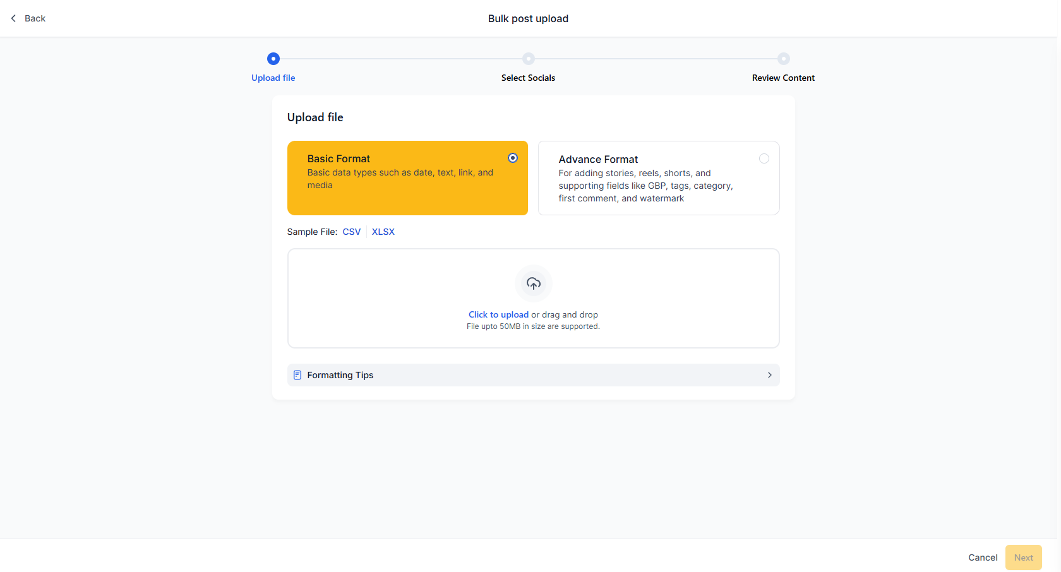This screenshot has height=572, width=1061.
Task: Click the 'Upload file' card heading
Action: pos(315,117)
